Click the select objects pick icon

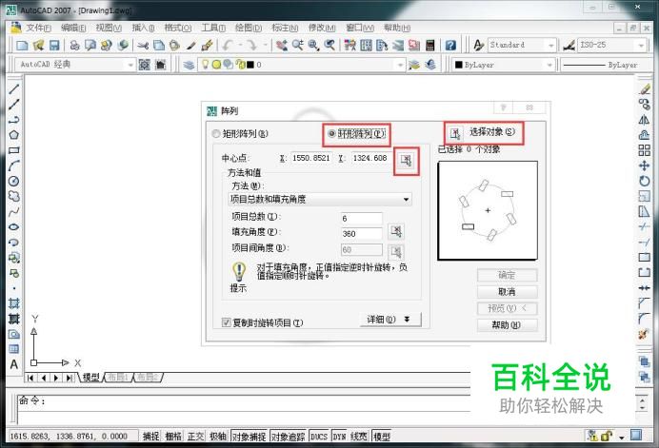click(455, 133)
